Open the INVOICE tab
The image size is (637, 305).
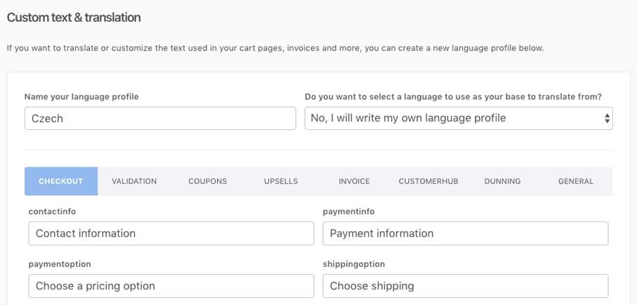pyautogui.click(x=354, y=181)
